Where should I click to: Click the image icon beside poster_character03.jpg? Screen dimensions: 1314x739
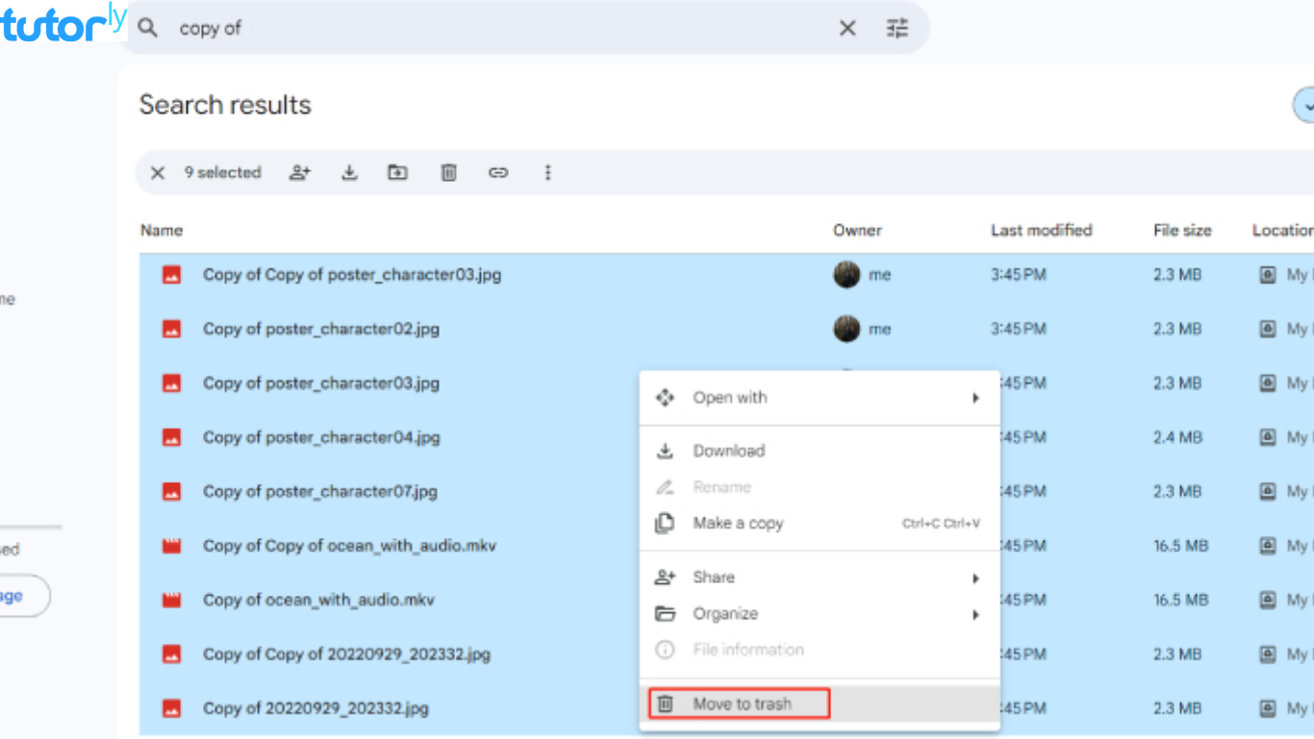[x=171, y=383]
